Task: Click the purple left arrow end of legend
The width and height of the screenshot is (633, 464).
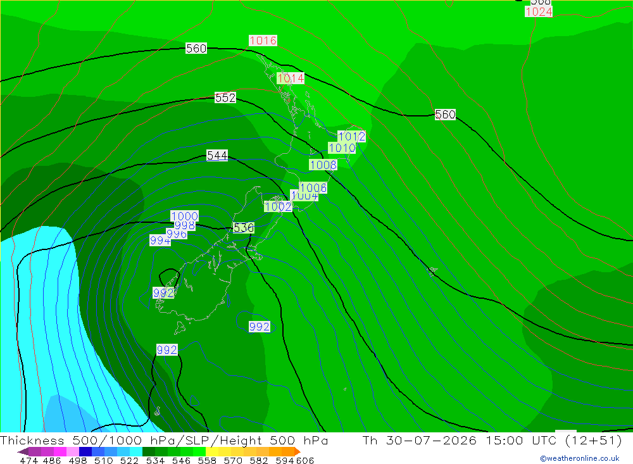Action: pos(23,451)
